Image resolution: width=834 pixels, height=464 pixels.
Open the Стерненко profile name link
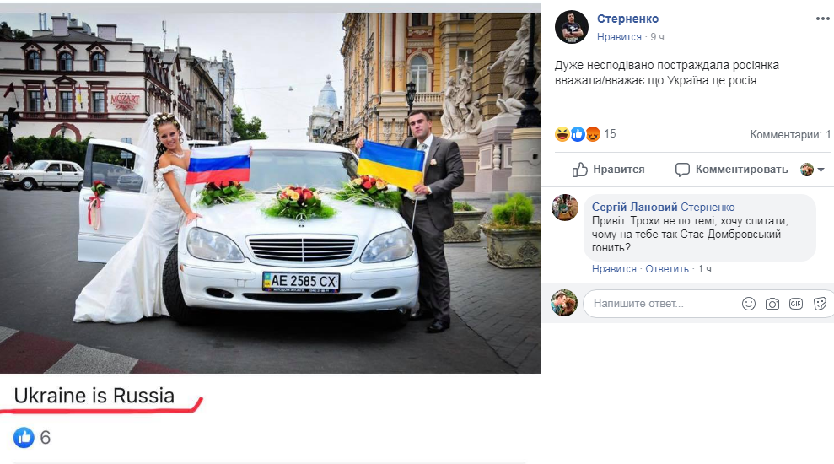point(627,19)
